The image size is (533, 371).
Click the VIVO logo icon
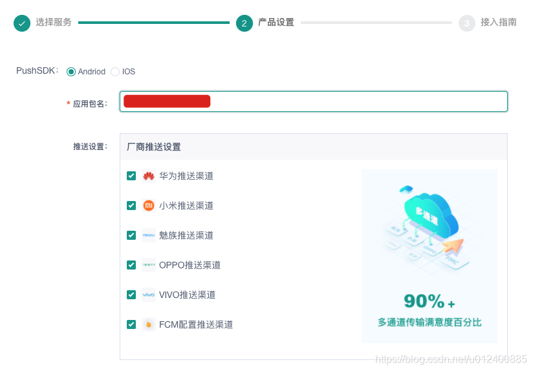149,295
